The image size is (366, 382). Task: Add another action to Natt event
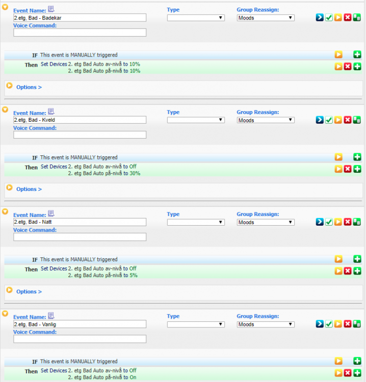pos(357,271)
